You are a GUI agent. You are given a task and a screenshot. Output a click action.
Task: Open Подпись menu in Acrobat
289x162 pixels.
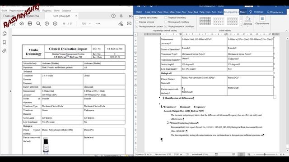pos(47,11)
